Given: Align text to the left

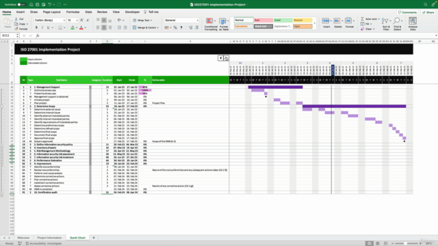Looking at the screenshot, I should click(98, 27).
